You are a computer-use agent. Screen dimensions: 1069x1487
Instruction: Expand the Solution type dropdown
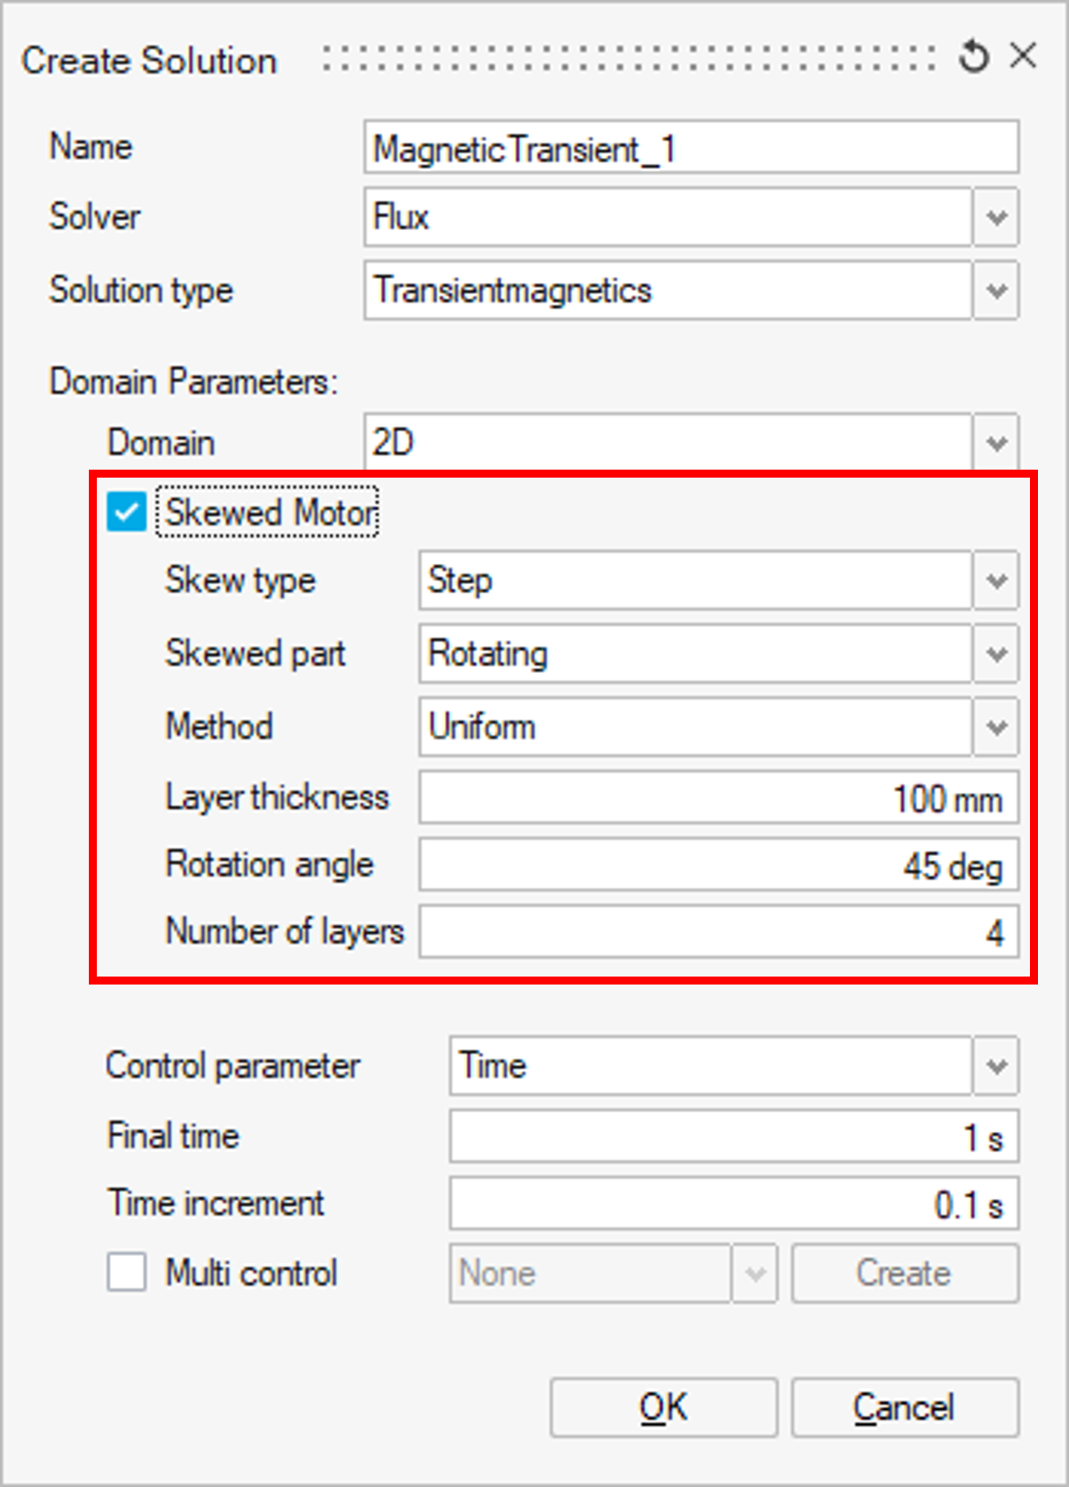coord(996,290)
